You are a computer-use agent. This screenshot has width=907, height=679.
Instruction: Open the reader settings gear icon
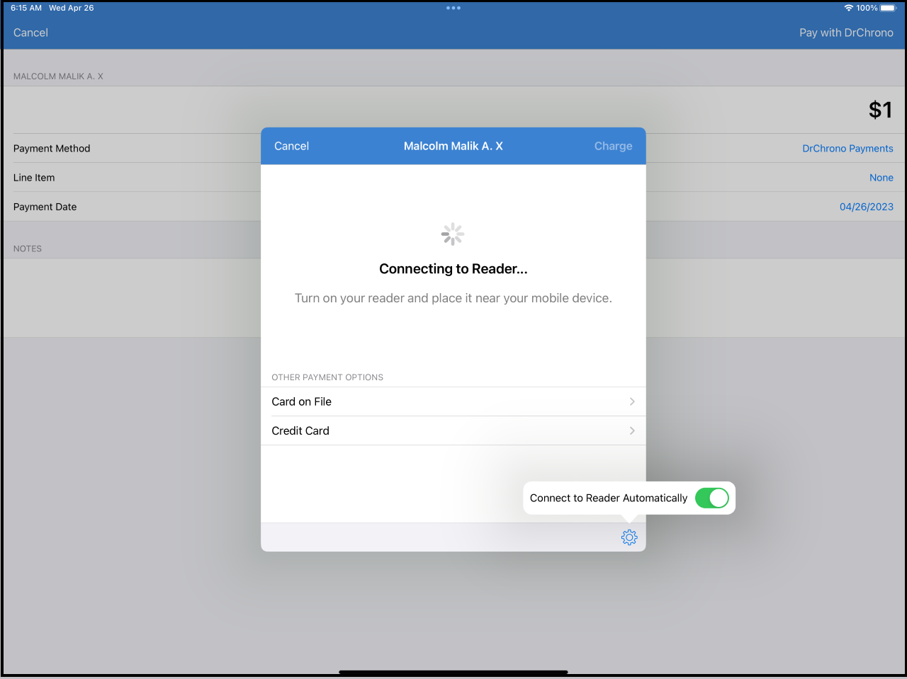click(629, 537)
